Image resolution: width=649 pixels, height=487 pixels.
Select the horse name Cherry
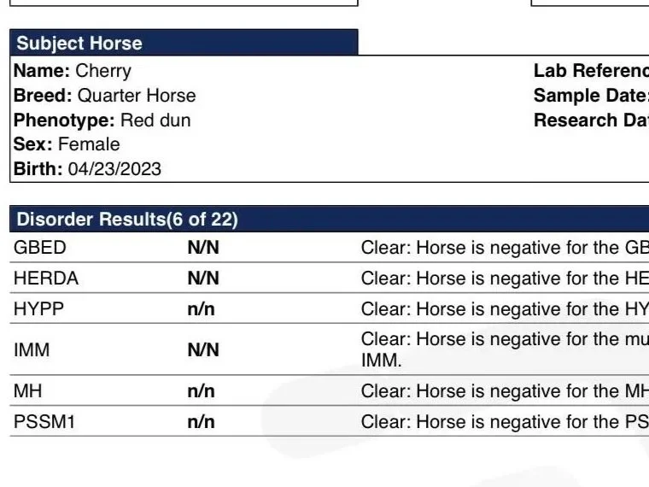click(x=103, y=71)
